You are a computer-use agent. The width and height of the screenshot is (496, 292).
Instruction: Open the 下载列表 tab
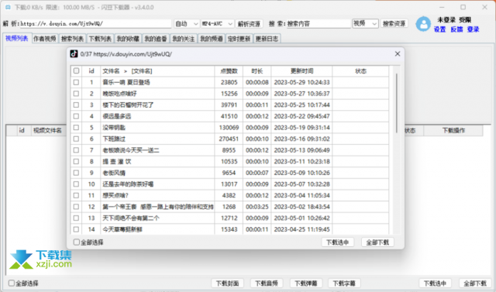[x=100, y=39]
